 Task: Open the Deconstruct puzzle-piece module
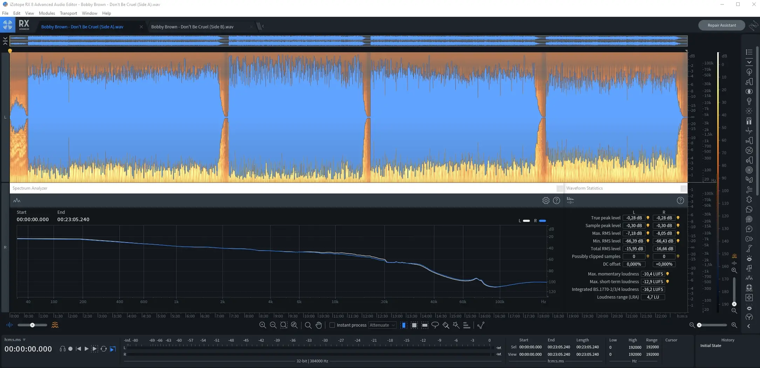pyautogui.click(x=749, y=199)
